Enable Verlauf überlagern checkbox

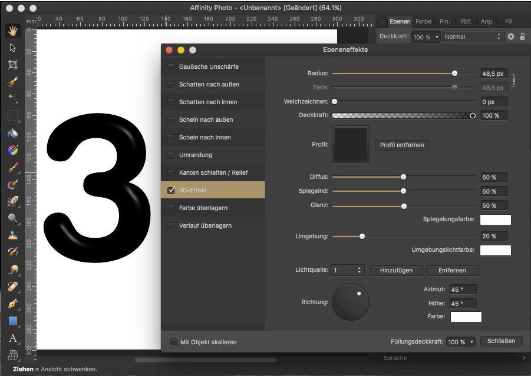[x=171, y=225]
